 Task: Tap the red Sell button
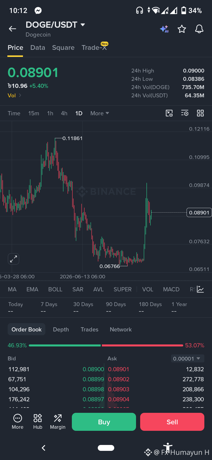point(172,422)
